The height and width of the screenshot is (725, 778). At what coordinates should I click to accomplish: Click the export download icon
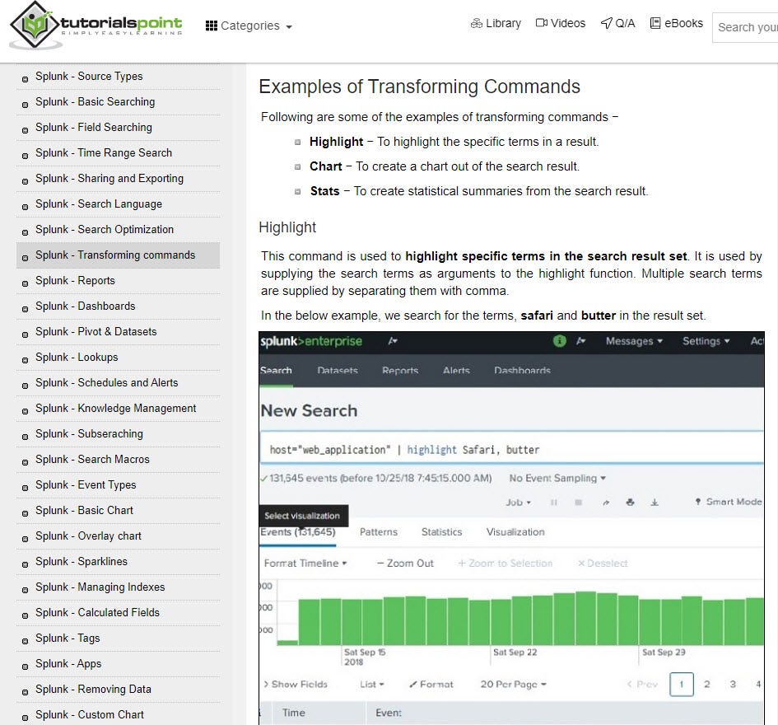click(655, 503)
